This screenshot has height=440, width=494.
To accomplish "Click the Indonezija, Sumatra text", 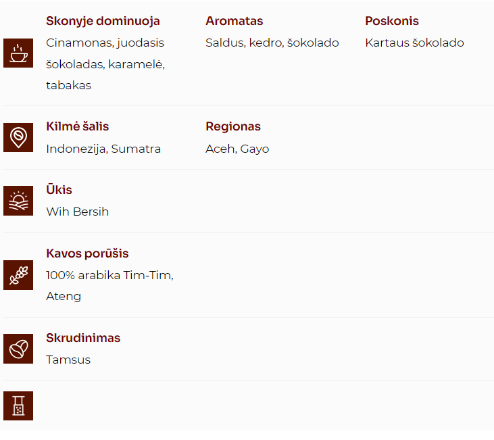I will click(x=103, y=149).
